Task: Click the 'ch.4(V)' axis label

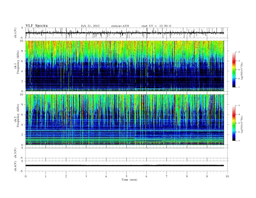Action: coord(16,166)
